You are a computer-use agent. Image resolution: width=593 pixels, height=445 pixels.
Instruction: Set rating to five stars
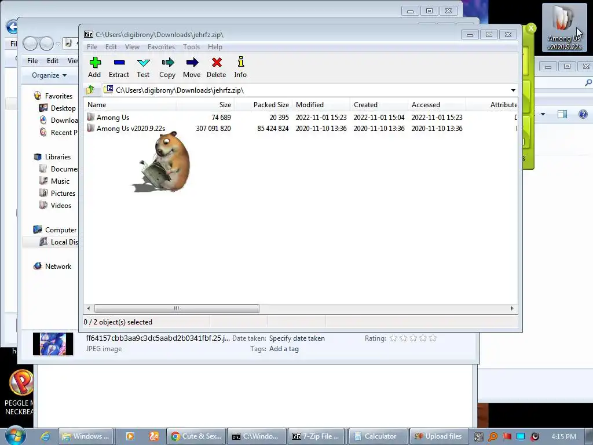click(433, 338)
